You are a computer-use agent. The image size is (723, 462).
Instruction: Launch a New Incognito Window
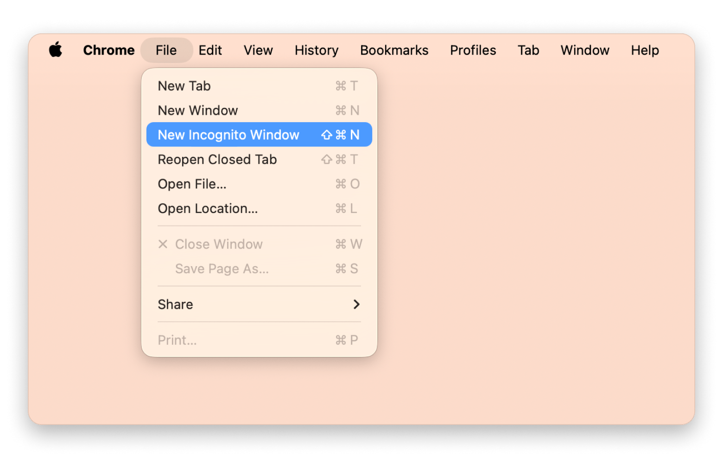(228, 135)
